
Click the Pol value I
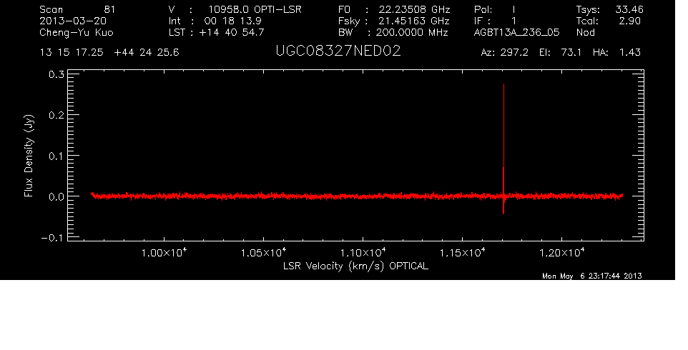pos(513,9)
